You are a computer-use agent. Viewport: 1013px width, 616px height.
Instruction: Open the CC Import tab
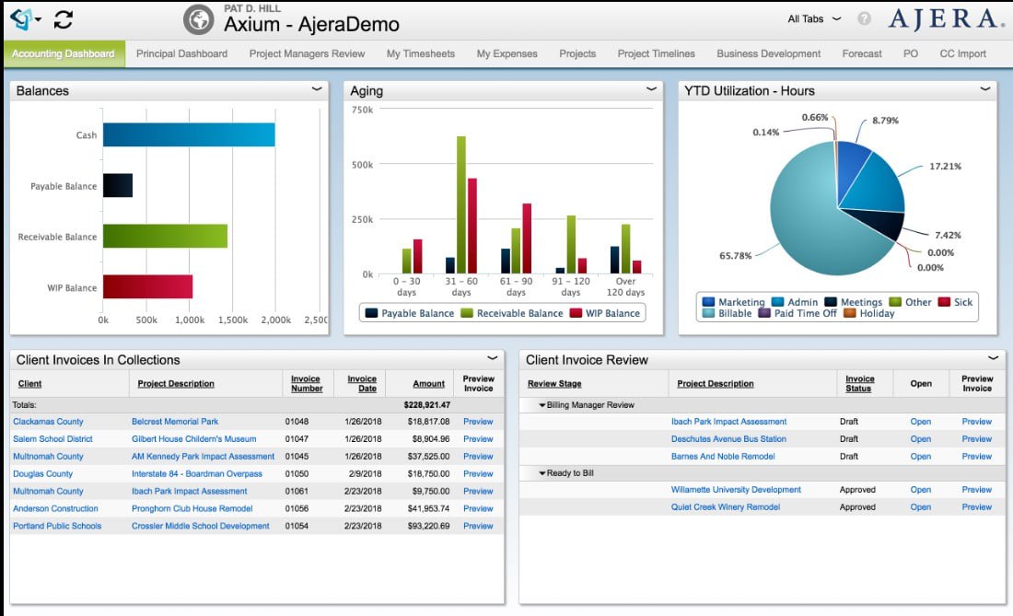(962, 53)
